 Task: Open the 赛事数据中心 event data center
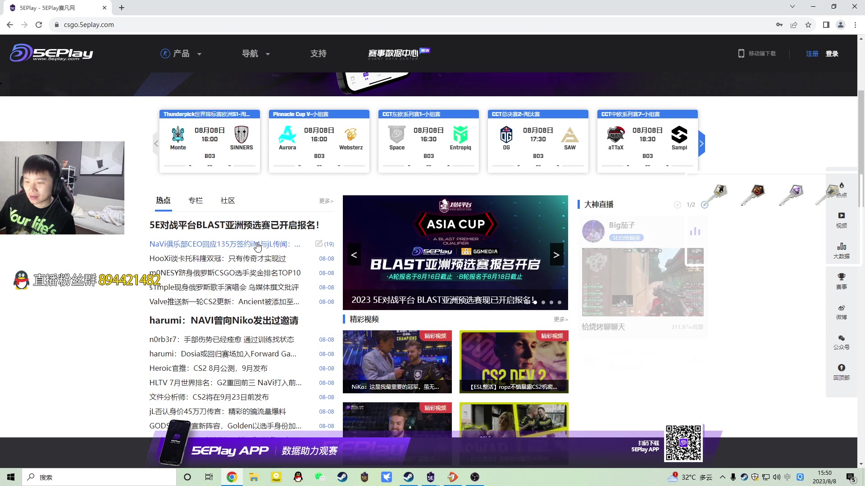pyautogui.click(x=398, y=54)
